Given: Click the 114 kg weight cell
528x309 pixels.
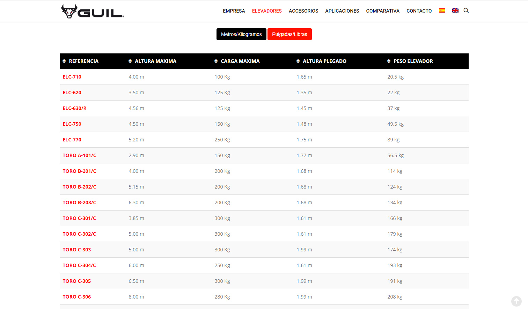Looking at the screenshot, I should coord(395,171).
